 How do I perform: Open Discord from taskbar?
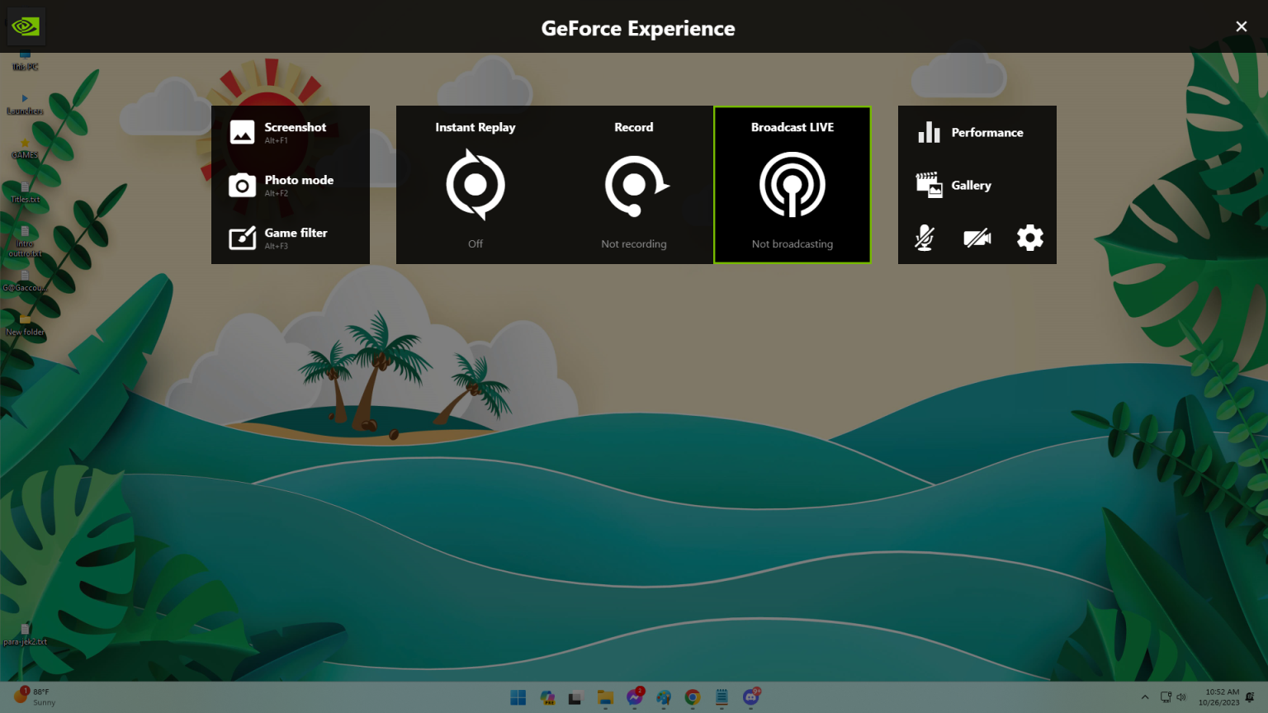pyautogui.click(x=751, y=697)
